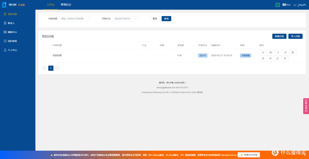The image size is (309, 159).
Task: Click the edit icon for 我是标题 survey
Action: pos(263,53)
